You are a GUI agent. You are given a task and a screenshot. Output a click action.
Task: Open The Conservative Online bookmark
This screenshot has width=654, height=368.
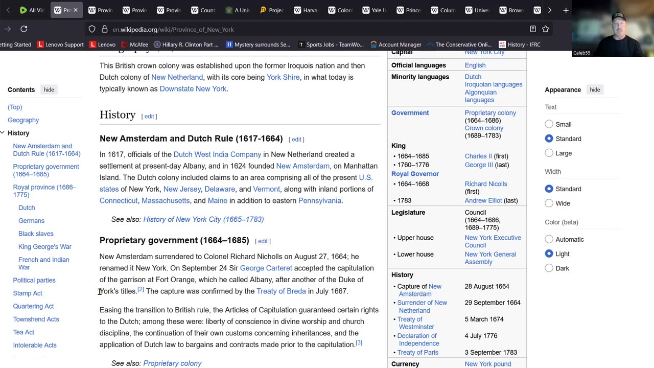point(459,44)
